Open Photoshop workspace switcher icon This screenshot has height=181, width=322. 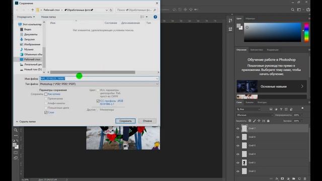(x=299, y=10)
